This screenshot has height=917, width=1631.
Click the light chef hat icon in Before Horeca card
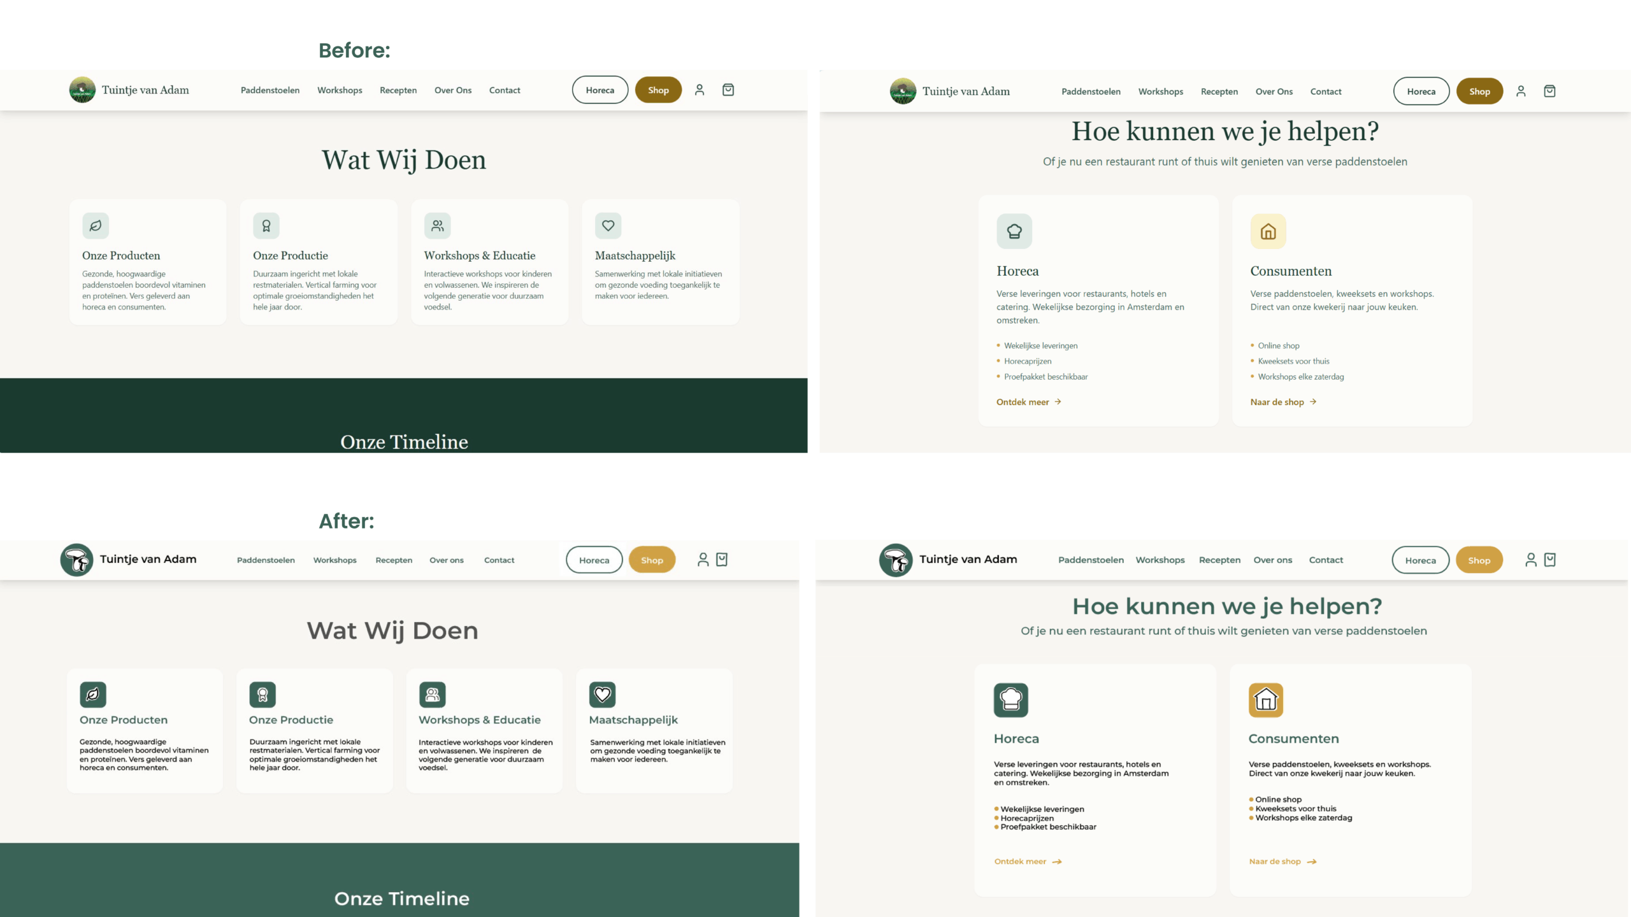pyautogui.click(x=1014, y=231)
